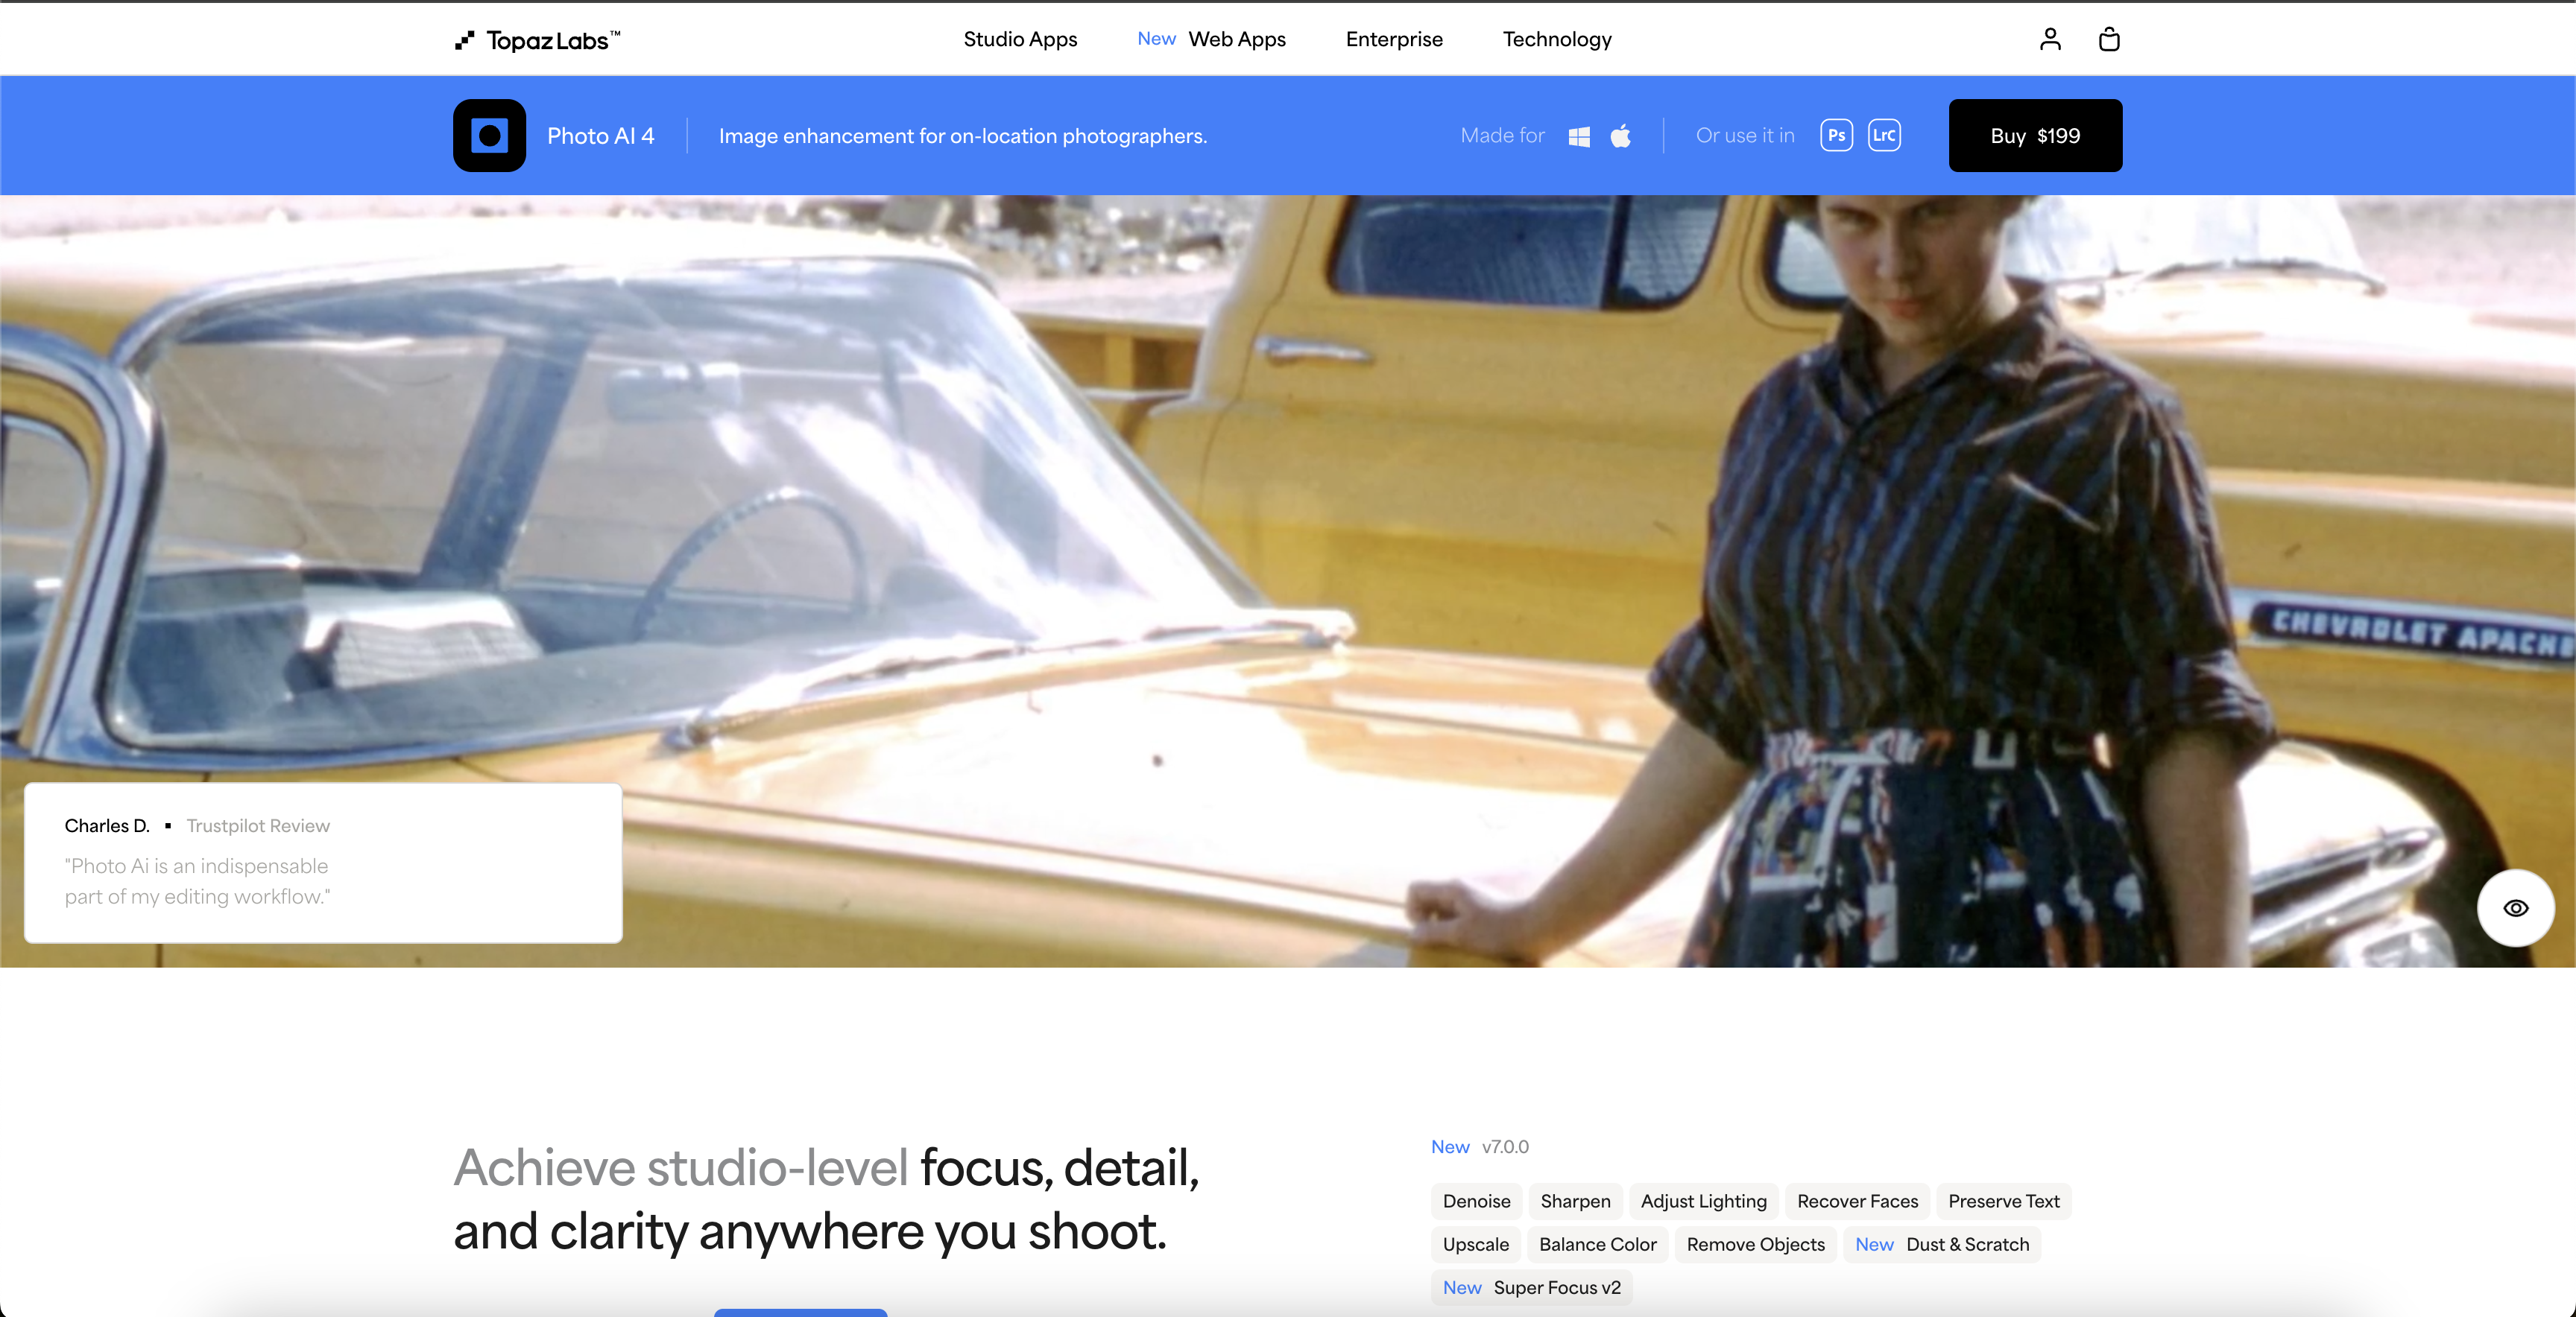The height and width of the screenshot is (1317, 2576).
Task: Click the Photo AI 4 app icon
Action: tap(489, 135)
